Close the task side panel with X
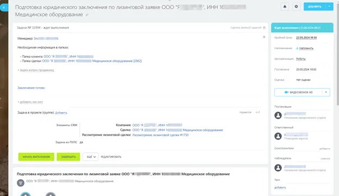Viewport: 339px width, 196px height. (4, 8)
